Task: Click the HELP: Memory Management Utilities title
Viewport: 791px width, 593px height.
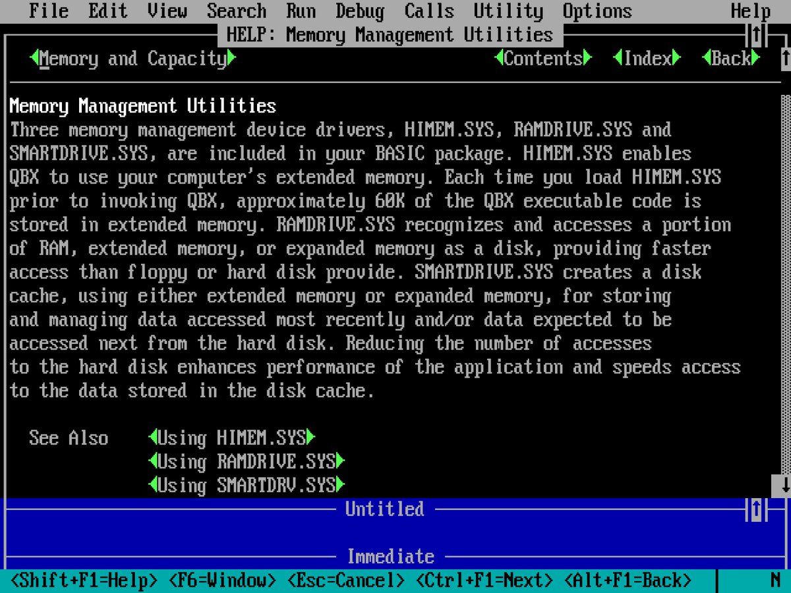Action: click(x=390, y=35)
